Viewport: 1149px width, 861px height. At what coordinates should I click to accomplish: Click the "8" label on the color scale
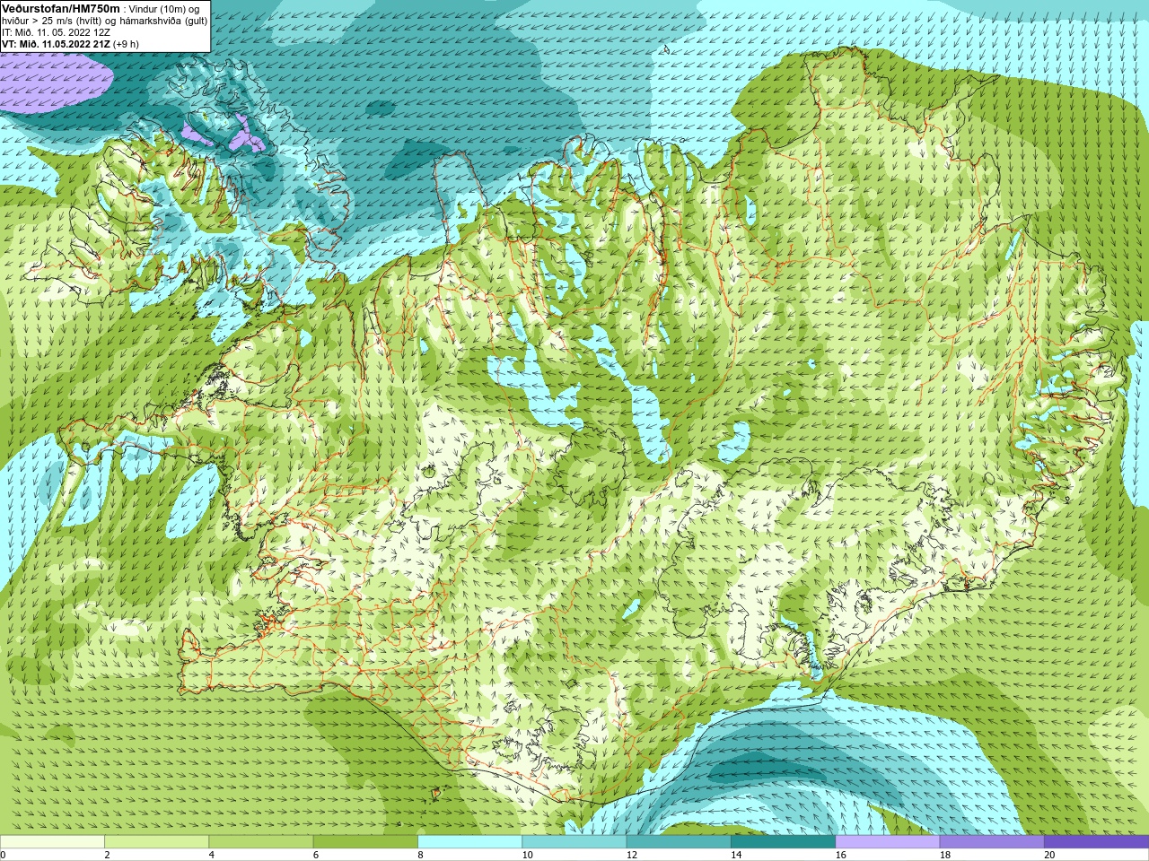pyautogui.click(x=420, y=855)
